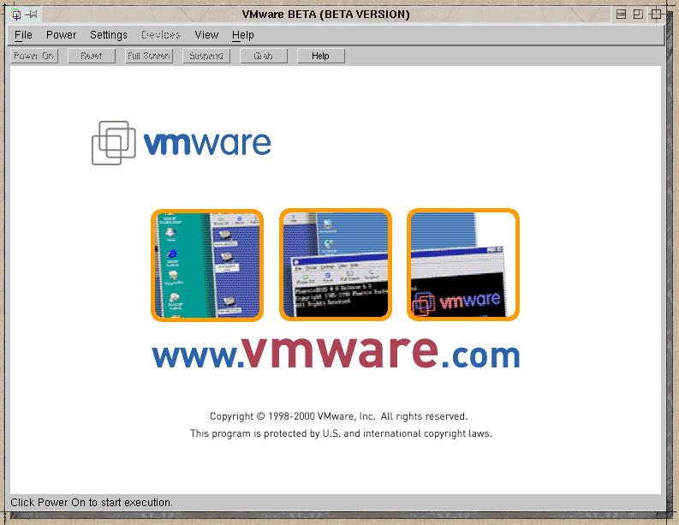Viewport: 679px width, 525px height.
Task: Open the Power menu
Action: 61,35
